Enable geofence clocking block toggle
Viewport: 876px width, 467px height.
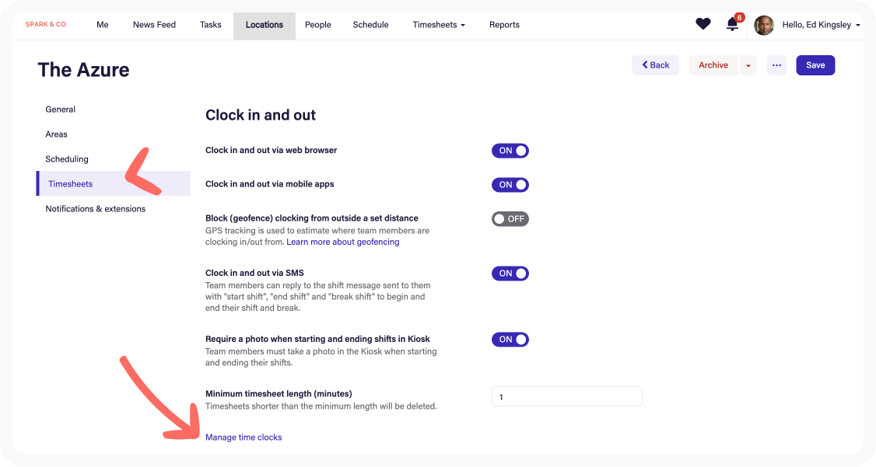coord(510,219)
